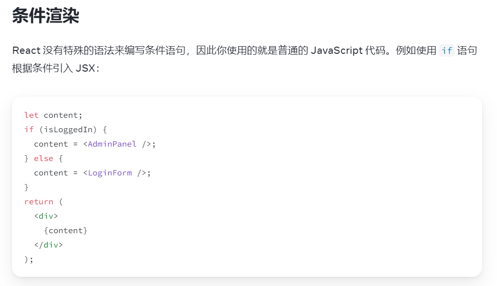The width and height of the screenshot is (497, 286).
Task: Click the opening div tag
Action: click(46, 216)
